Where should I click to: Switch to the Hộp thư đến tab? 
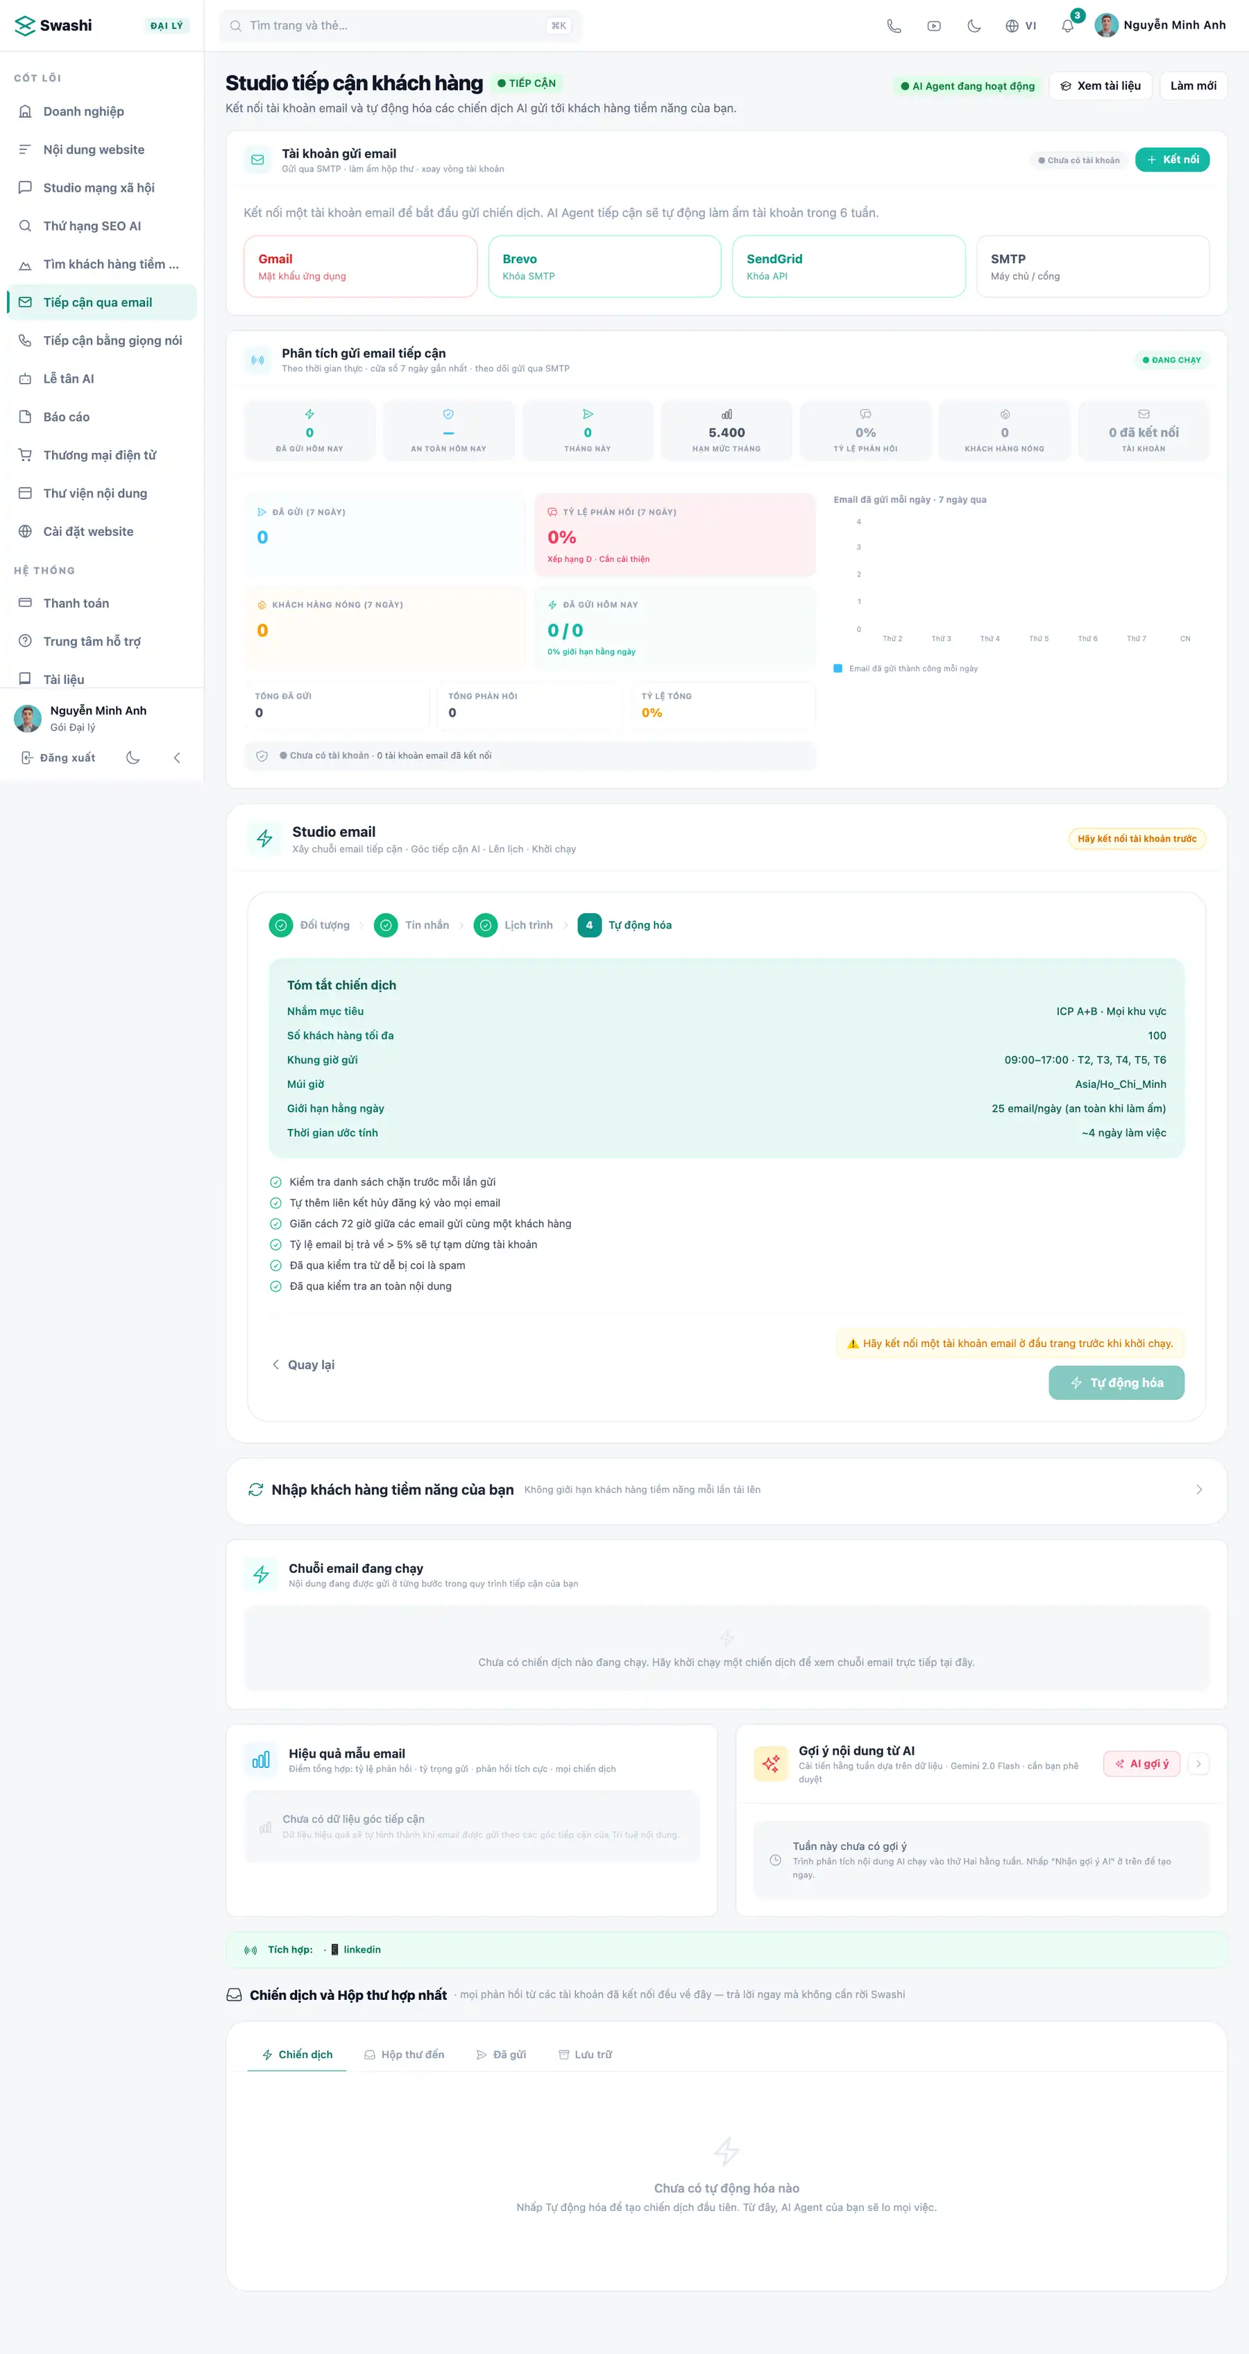click(x=405, y=2054)
